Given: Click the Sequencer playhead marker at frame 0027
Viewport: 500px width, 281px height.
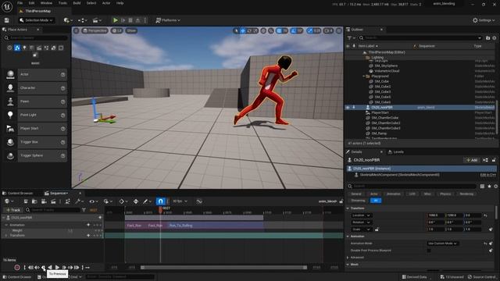Looking at the screenshot, I should pos(160,209).
